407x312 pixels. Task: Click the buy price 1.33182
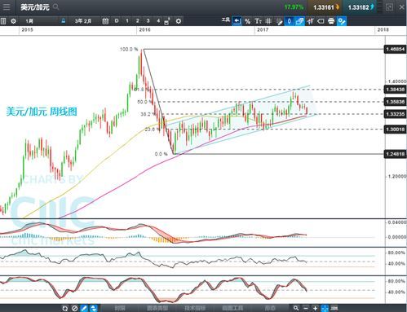click(361, 7)
